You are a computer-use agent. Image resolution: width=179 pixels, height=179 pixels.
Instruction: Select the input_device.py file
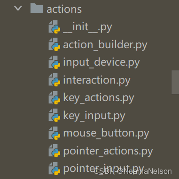[x=101, y=63]
